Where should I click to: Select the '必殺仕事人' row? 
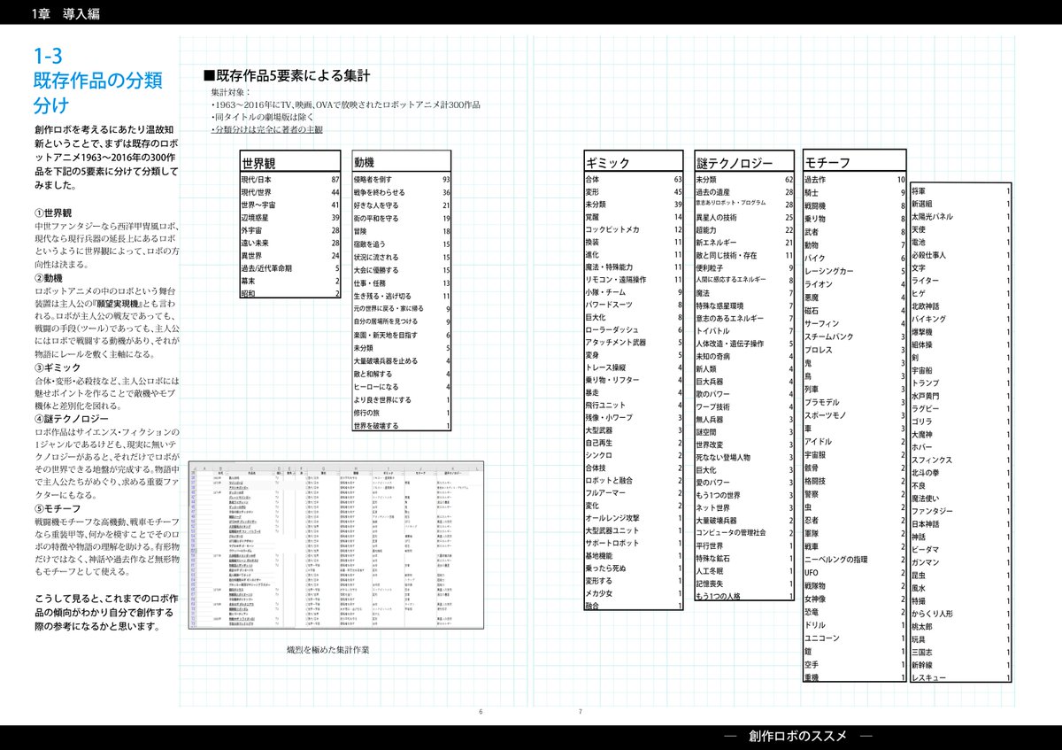click(x=961, y=255)
